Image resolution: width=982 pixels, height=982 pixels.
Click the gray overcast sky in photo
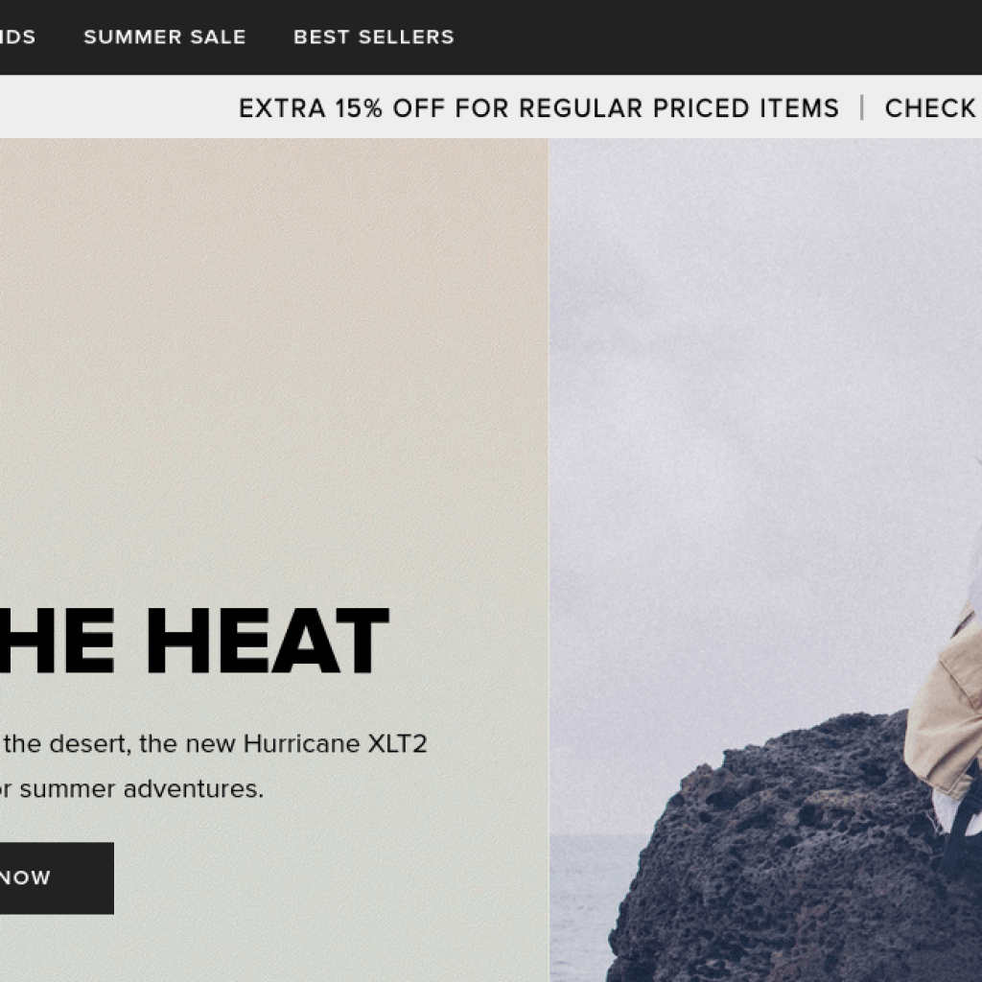pyautogui.click(x=752, y=376)
